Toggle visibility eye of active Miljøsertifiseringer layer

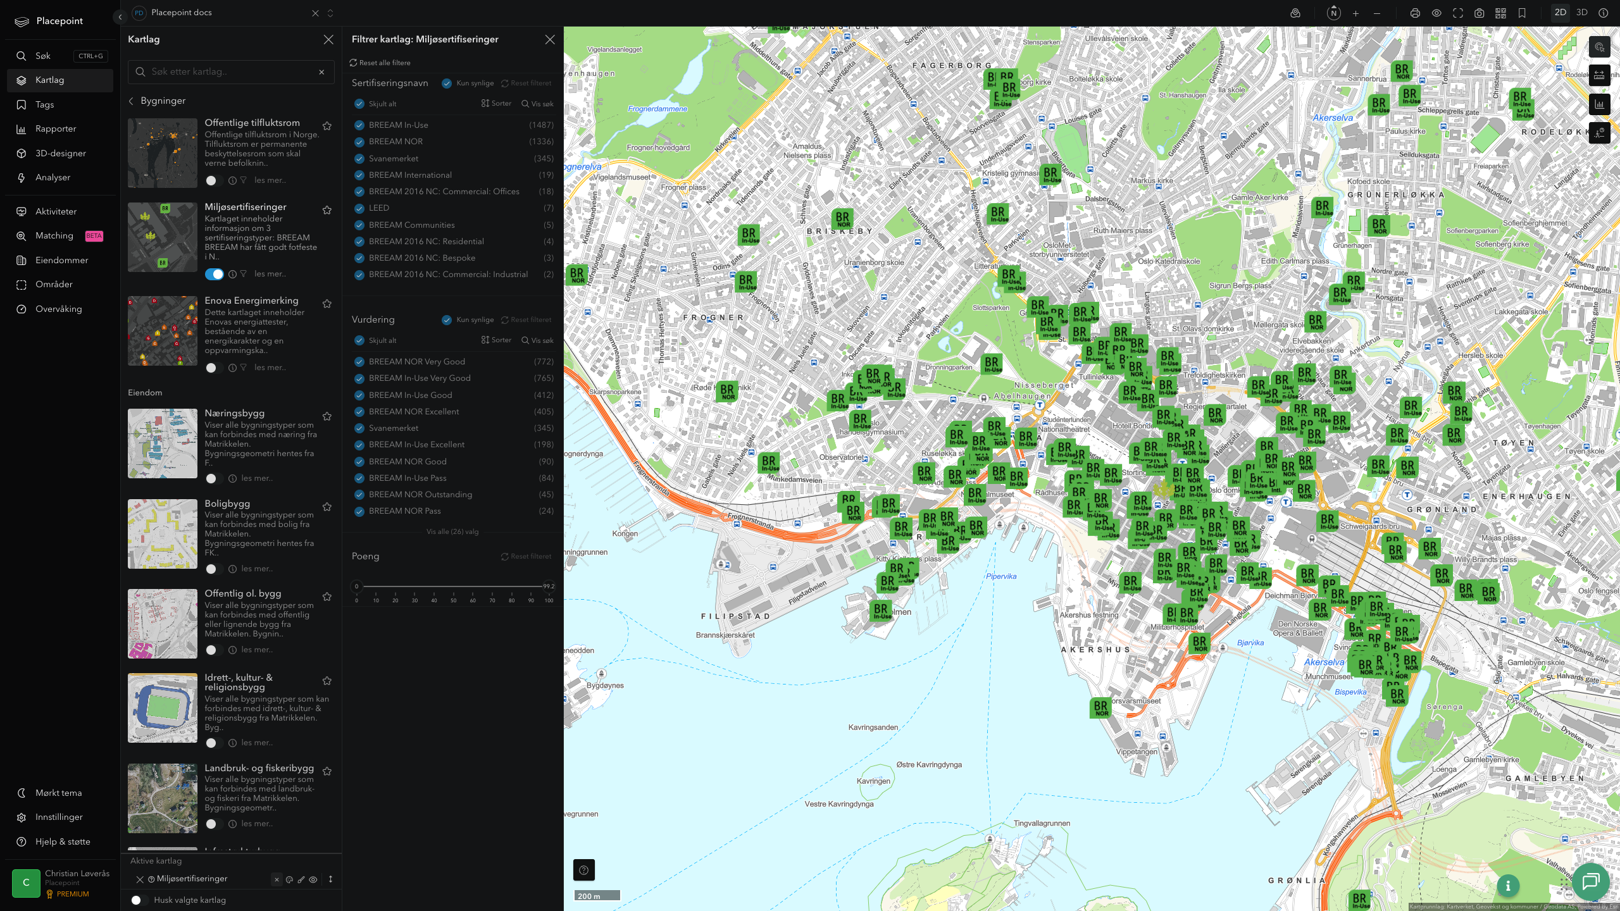point(313,879)
